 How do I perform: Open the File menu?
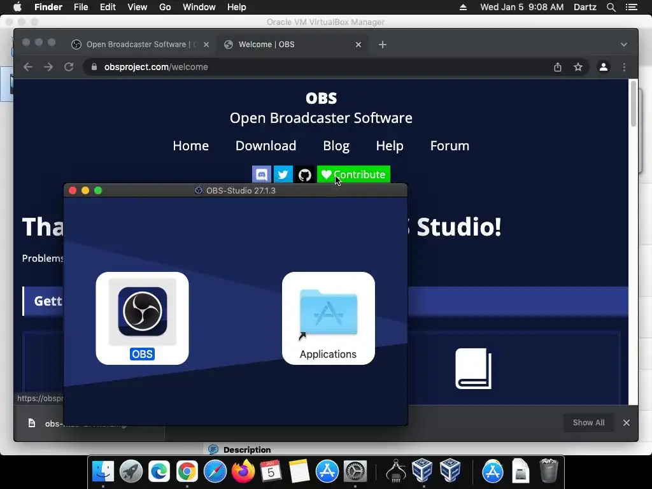coord(81,7)
